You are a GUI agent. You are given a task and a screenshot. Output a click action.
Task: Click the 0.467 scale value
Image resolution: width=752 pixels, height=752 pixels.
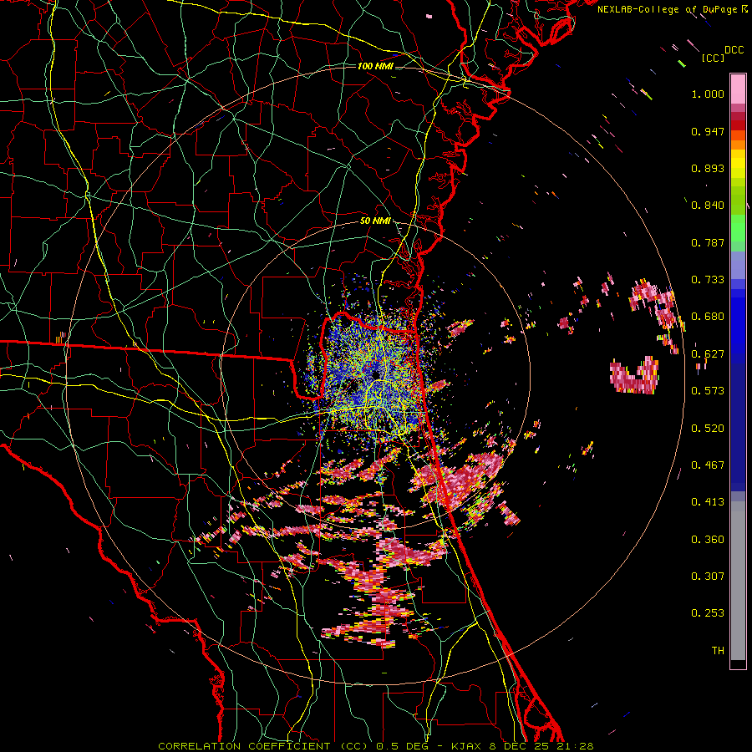708,465
